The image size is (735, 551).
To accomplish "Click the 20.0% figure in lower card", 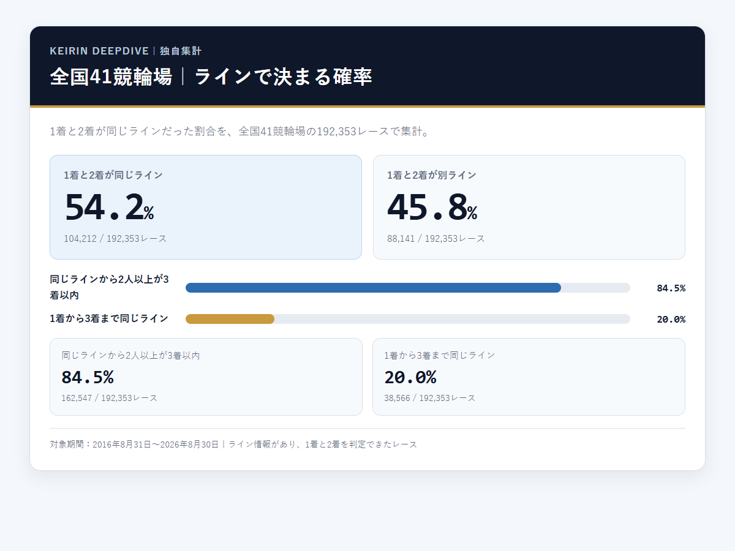I will click(x=410, y=377).
